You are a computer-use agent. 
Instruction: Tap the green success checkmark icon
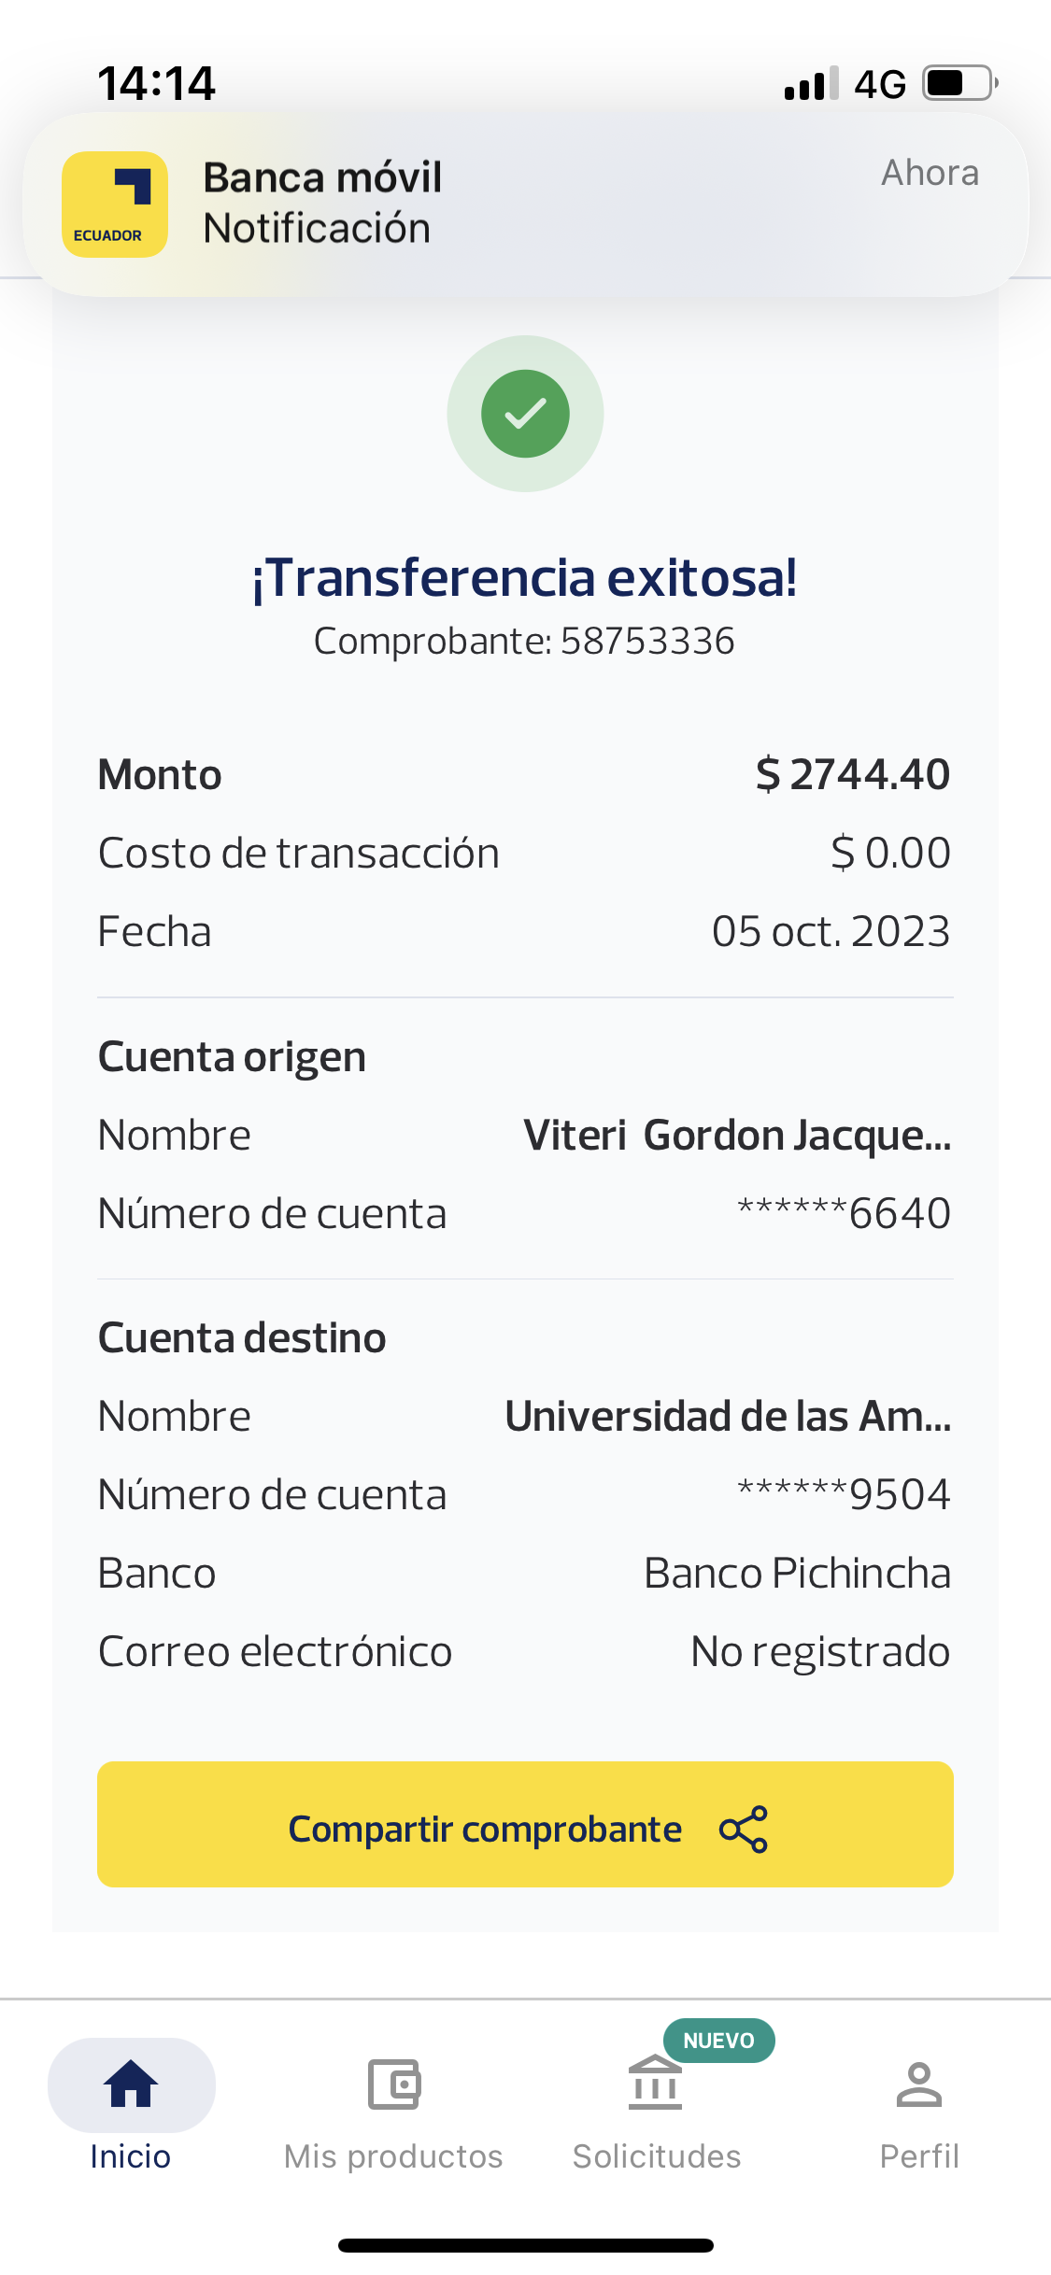[525, 414]
